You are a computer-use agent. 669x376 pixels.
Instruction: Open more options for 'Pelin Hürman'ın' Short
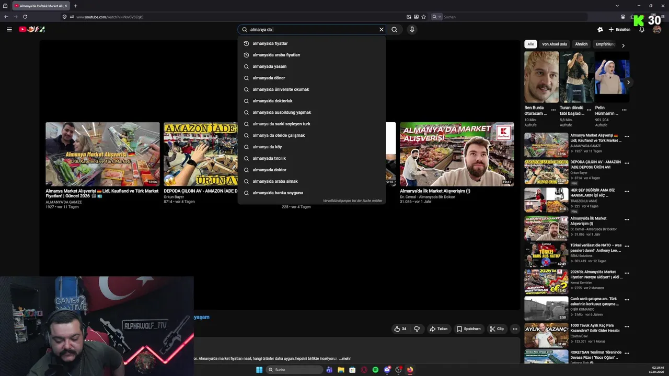point(624,110)
